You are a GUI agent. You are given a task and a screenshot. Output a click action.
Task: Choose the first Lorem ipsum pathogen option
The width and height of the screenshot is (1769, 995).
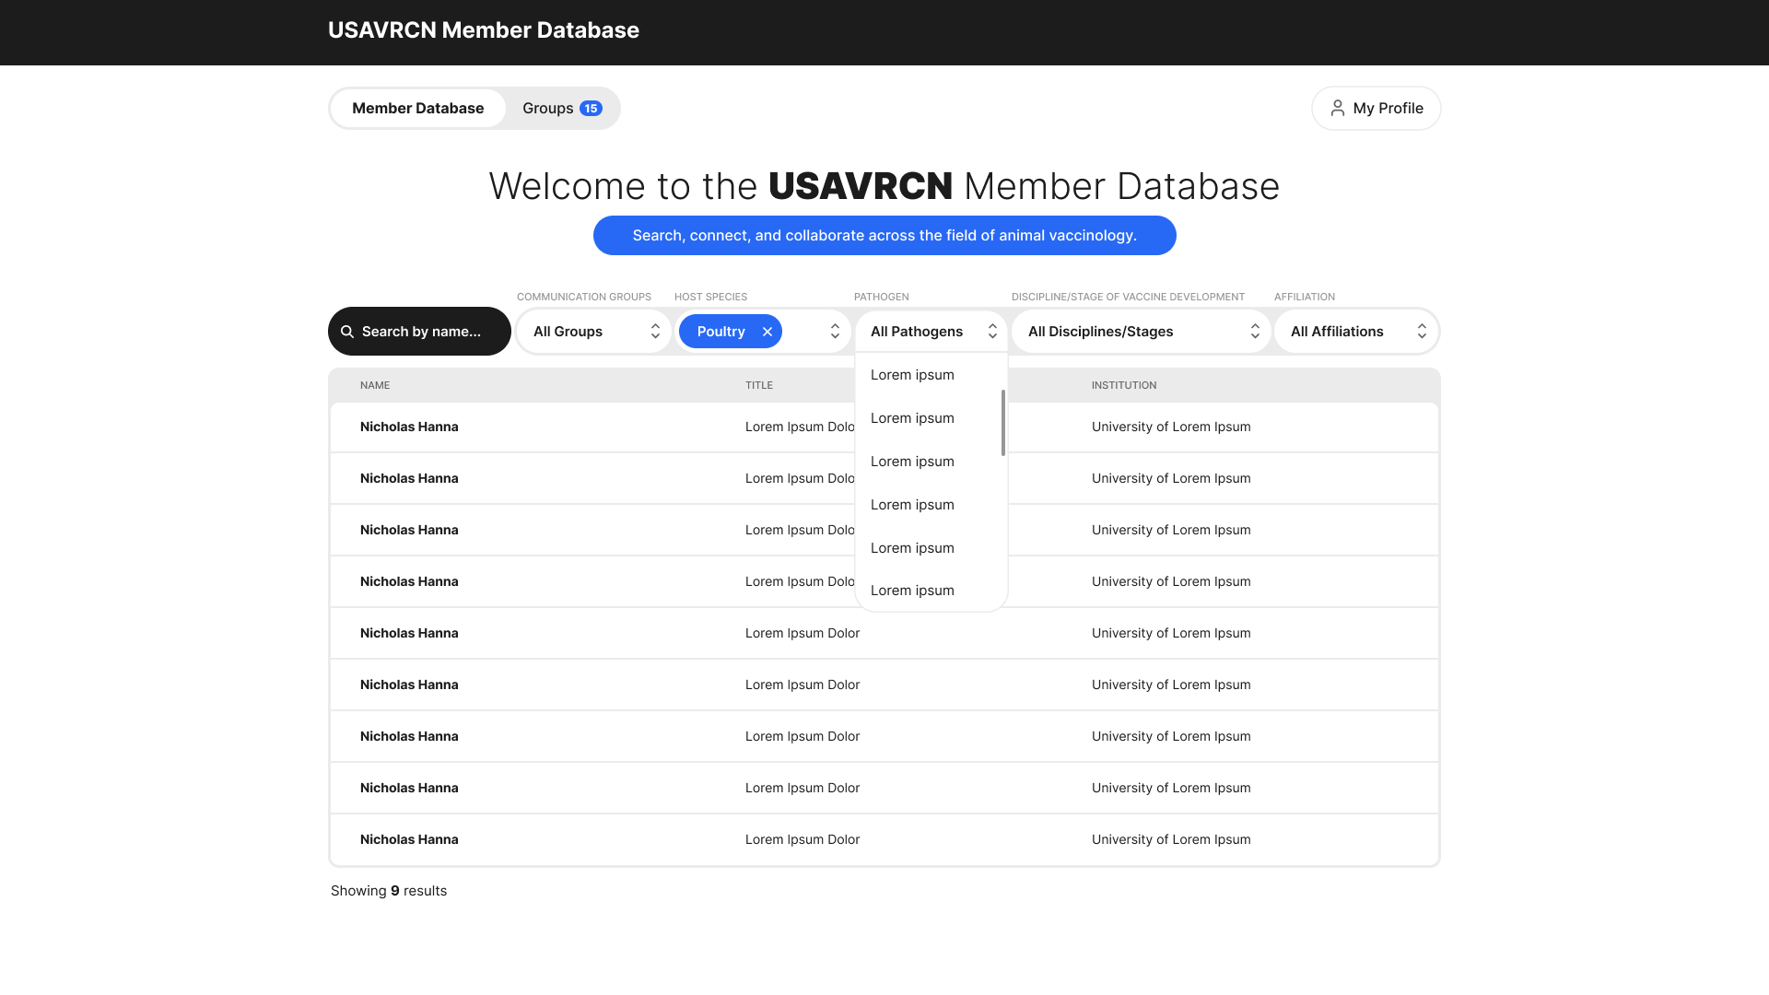tap(912, 375)
